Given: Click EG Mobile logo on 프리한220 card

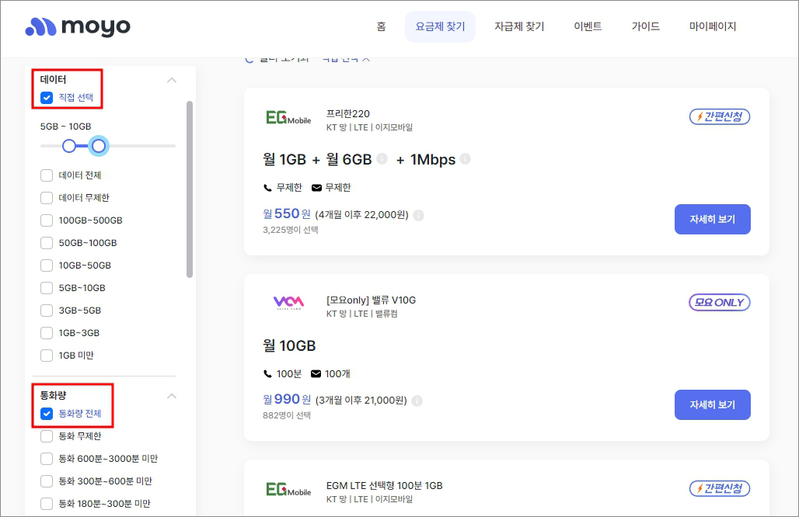Looking at the screenshot, I should [288, 118].
